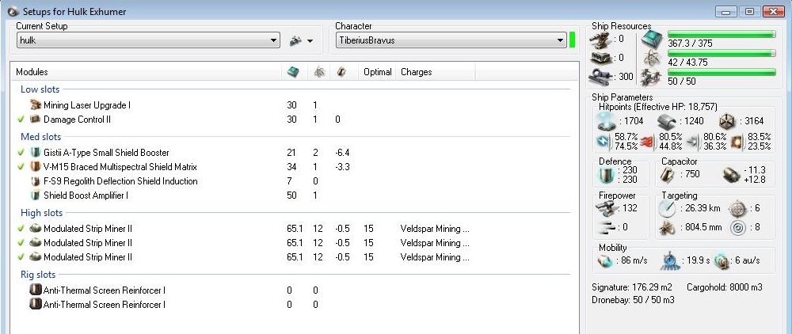Click the Signature: 176.29 m2 text
The height and width of the screenshot is (334, 792).
(631, 287)
